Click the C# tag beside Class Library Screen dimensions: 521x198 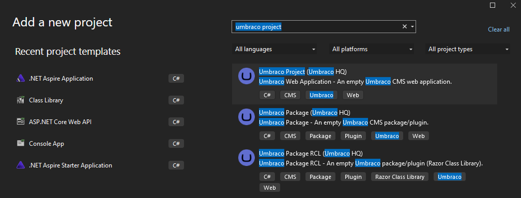point(176,100)
